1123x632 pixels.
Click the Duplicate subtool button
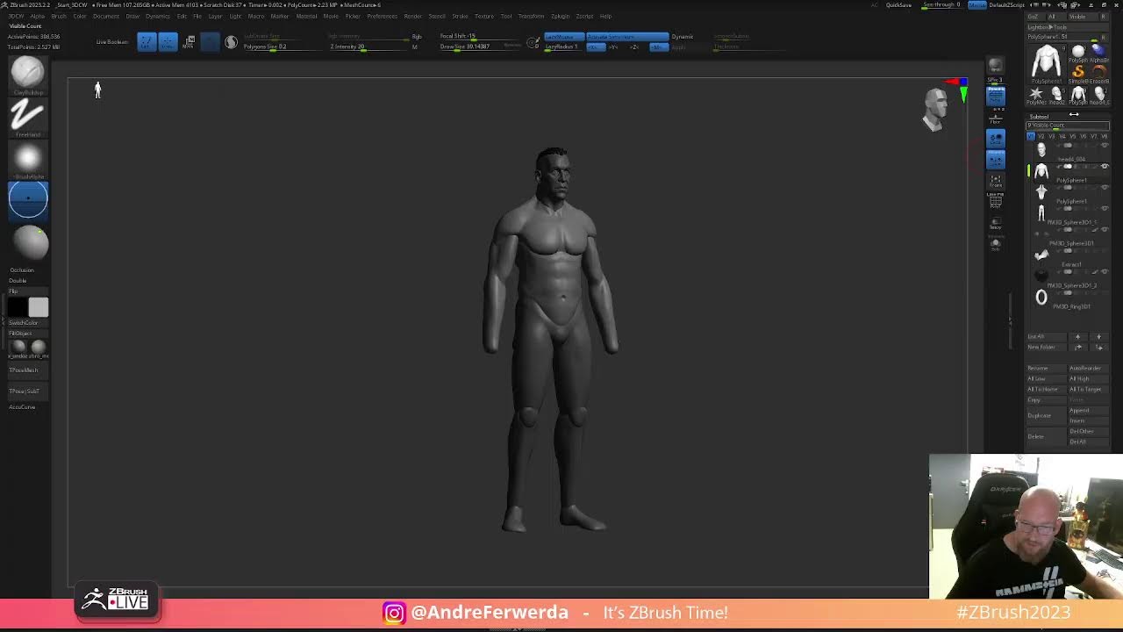click(x=1040, y=415)
